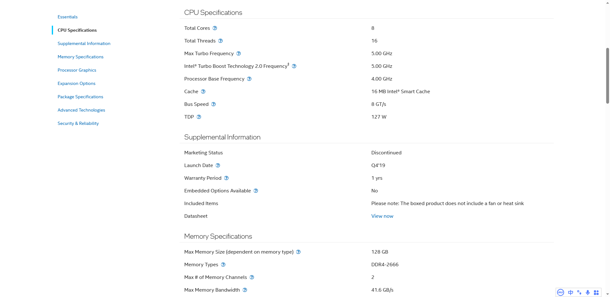Open help tooltip for Total Threads
The height and width of the screenshot is (297, 610).
coord(220,41)
